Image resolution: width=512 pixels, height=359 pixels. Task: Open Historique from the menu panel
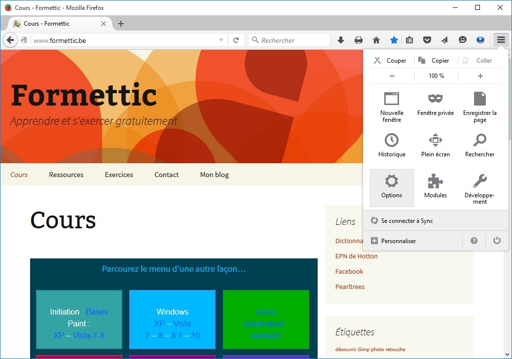pos(392,145)
